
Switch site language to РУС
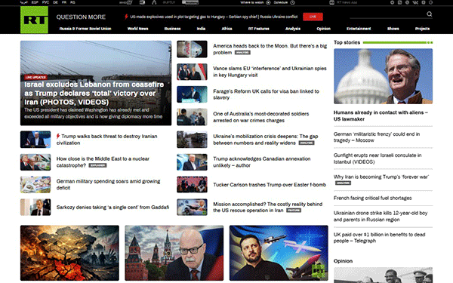45,2
